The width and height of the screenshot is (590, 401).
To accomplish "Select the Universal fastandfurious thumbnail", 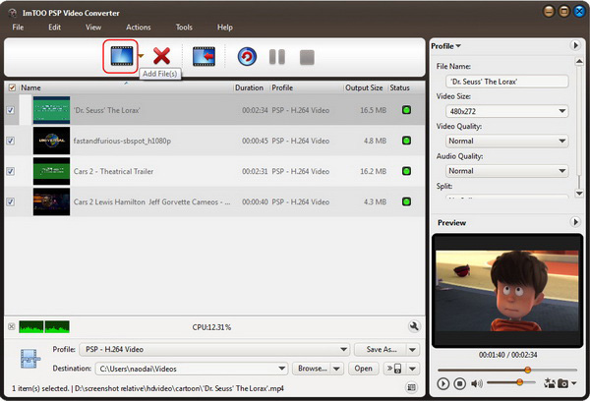I will [x=51, y=141].
